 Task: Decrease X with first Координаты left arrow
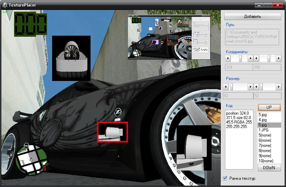click(x=228, y=58)
